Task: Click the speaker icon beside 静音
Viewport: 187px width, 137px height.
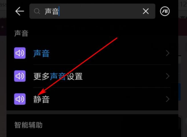Action: tap(20, 99)
